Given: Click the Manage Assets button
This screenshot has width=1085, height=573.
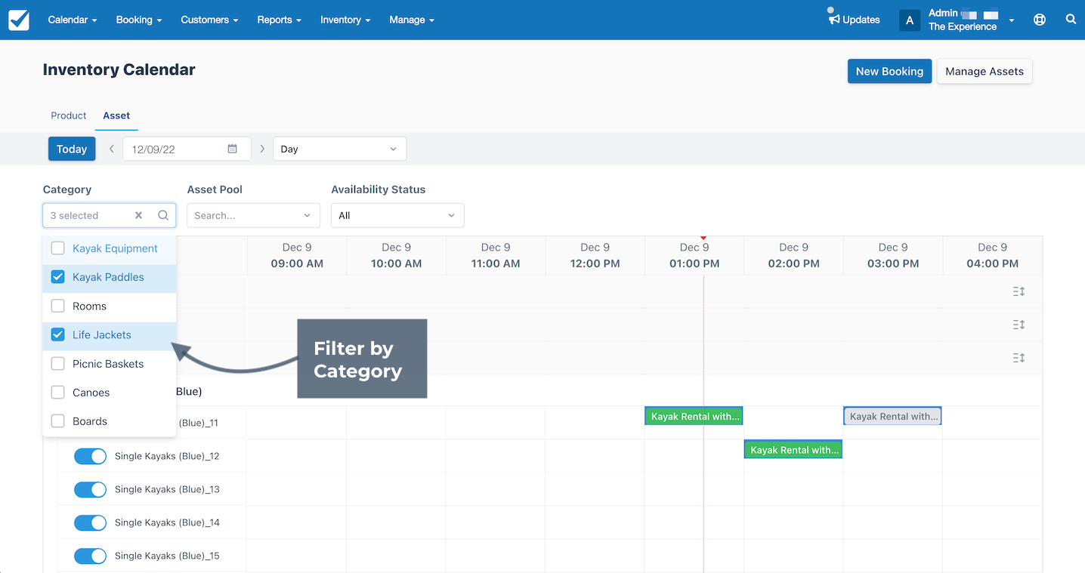Looking at the screenshot, I should (x=985, y=71).
